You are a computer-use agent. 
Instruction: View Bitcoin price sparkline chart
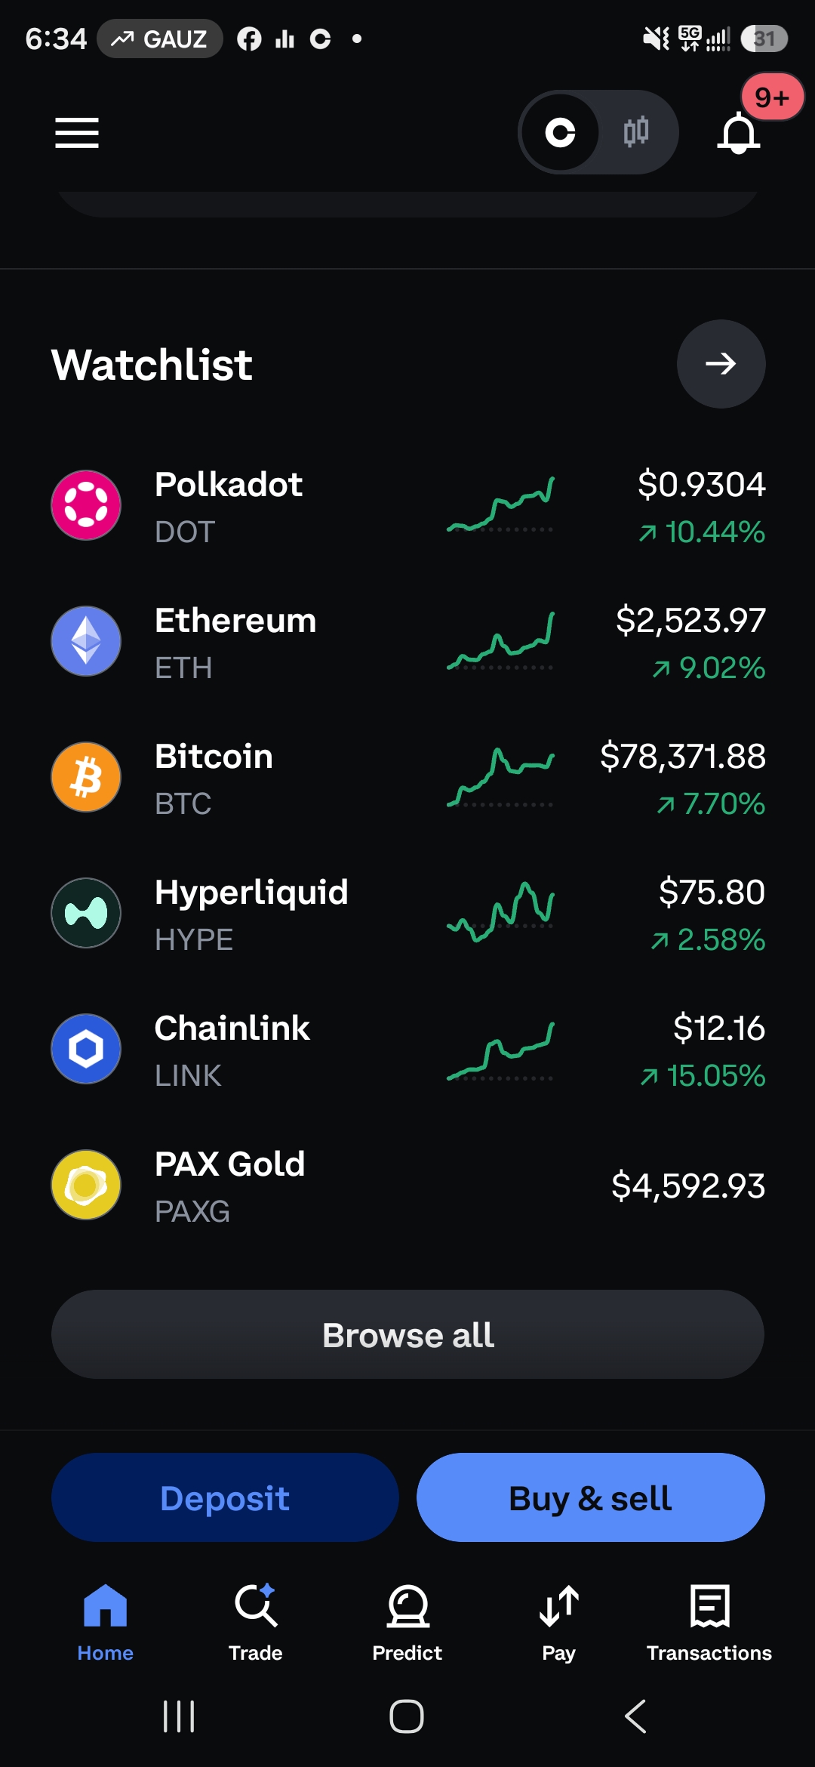(500, 778)
